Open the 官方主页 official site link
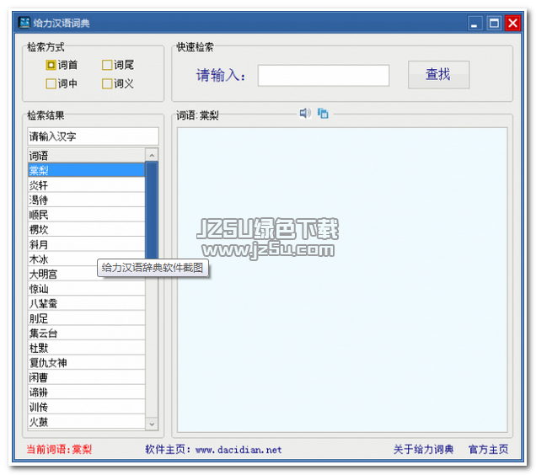This screenshot has height=475, width=536. tap(488, 449)
